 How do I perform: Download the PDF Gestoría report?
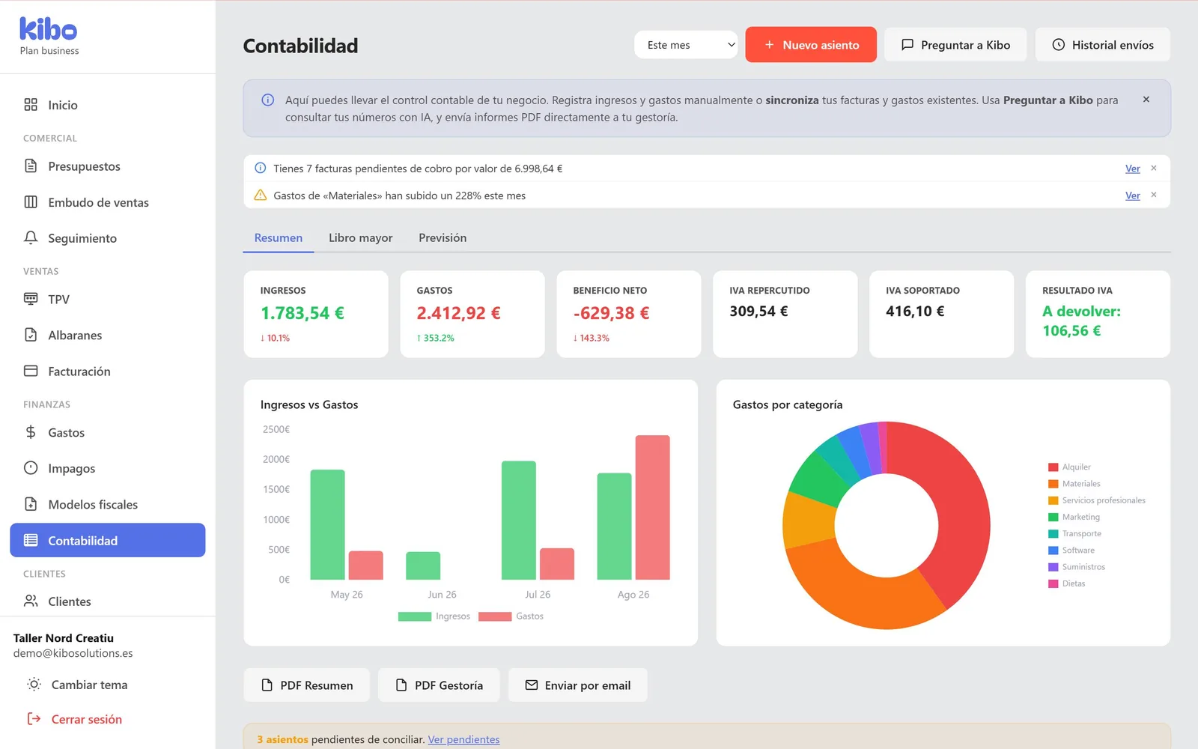[x=439, y=685]
